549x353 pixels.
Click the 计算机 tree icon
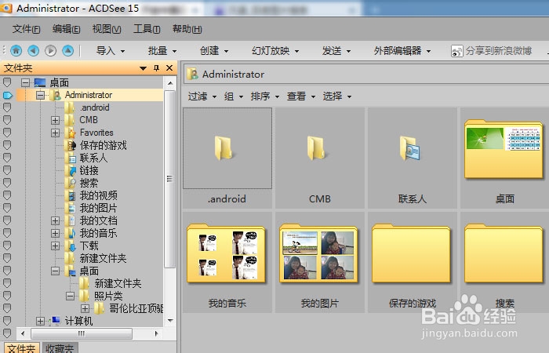click(x=56, y=321)
